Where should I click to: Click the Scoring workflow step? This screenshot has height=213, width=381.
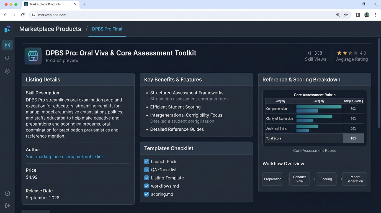point(326,179)
